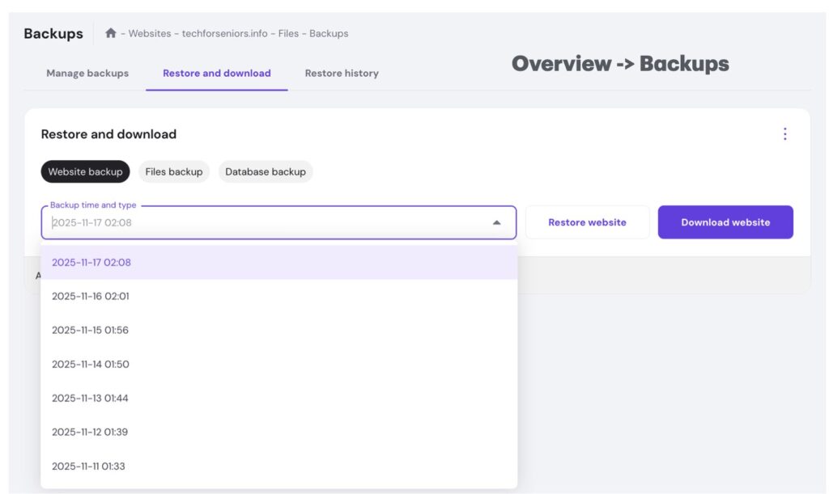Collapse the backup time dropdown arrow
The width and height of the screenshot is (829, 494).
point(497,222)
